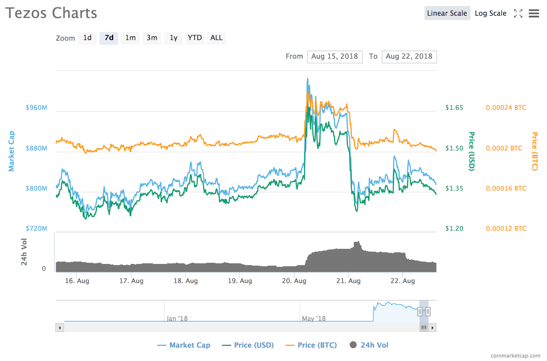This screenshot has height=361, width=547.
Task: Click the Price (USD) legend marker icon
Action: coord(226,345)
